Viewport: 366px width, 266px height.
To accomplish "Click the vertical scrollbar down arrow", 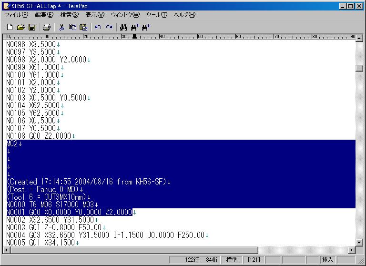I will (359, 243).
